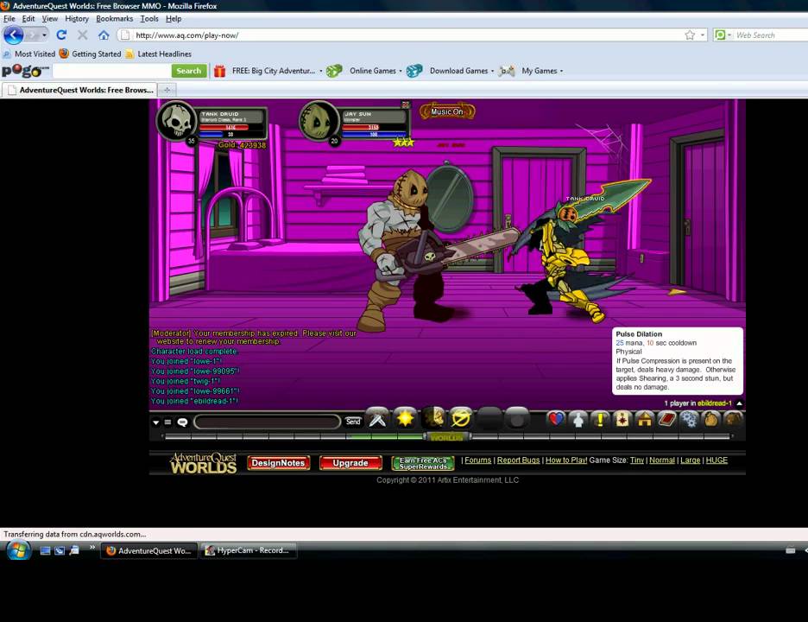Use the crossed-swords auto attack skill
The image size is (808, 622).
[x=377, y=418]
